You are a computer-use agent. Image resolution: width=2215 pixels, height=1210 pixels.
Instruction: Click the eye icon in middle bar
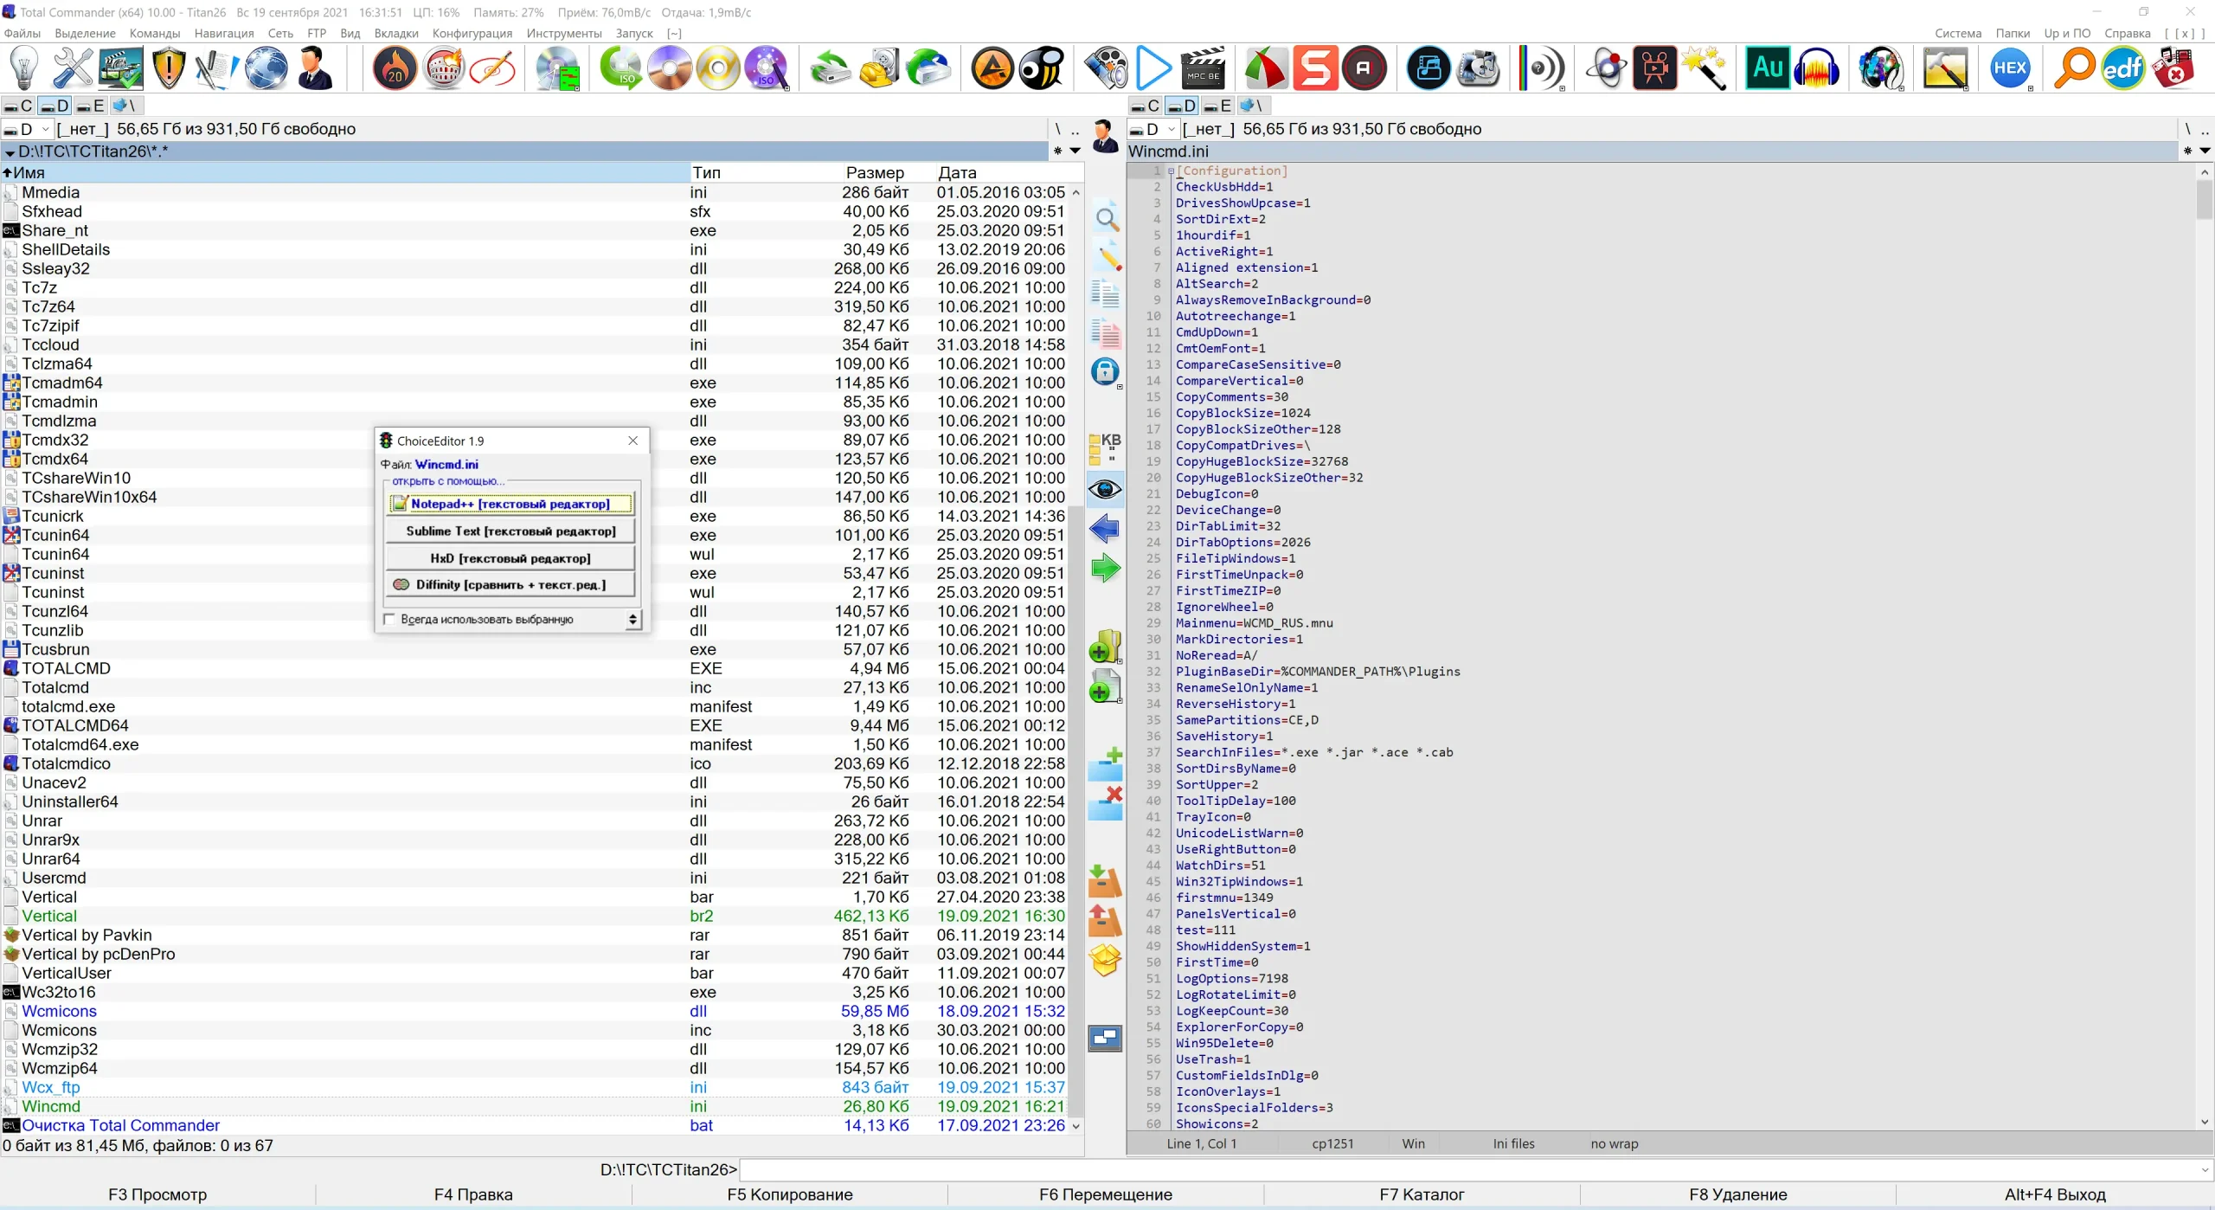pos(1105,490)
